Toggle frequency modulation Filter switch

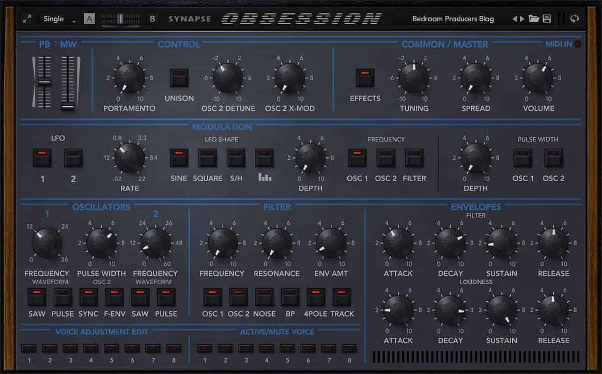pos(414,158)
